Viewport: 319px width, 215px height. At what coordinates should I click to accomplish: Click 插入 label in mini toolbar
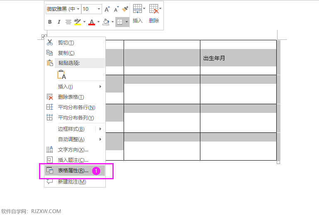[x=138, y=21]
